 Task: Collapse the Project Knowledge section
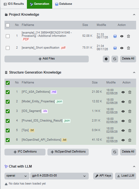134,15
